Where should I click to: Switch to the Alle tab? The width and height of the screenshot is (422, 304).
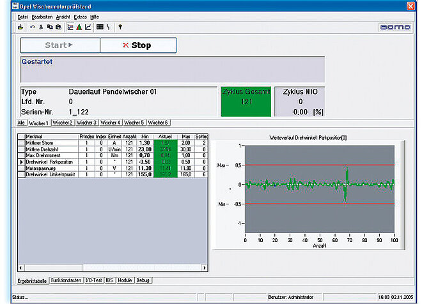21,123
